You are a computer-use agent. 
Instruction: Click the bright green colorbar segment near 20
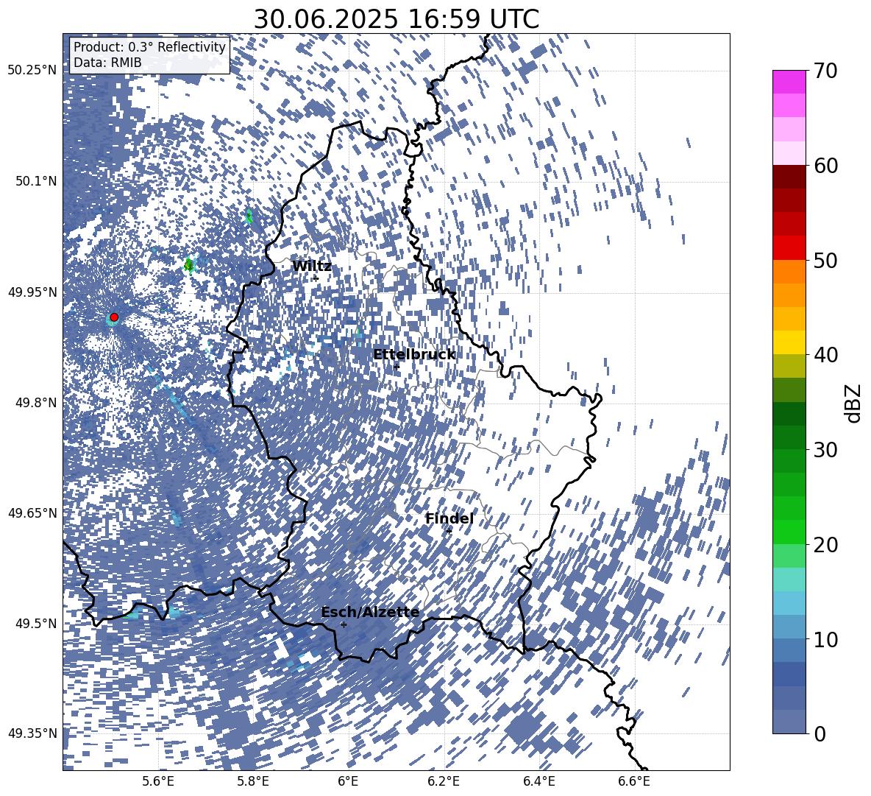click(x=789, y=532)
